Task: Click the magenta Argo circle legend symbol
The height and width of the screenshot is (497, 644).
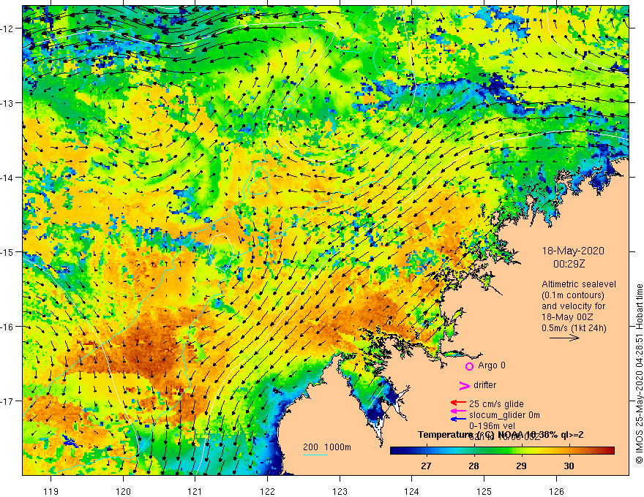Action: click(x=469, y=366)
